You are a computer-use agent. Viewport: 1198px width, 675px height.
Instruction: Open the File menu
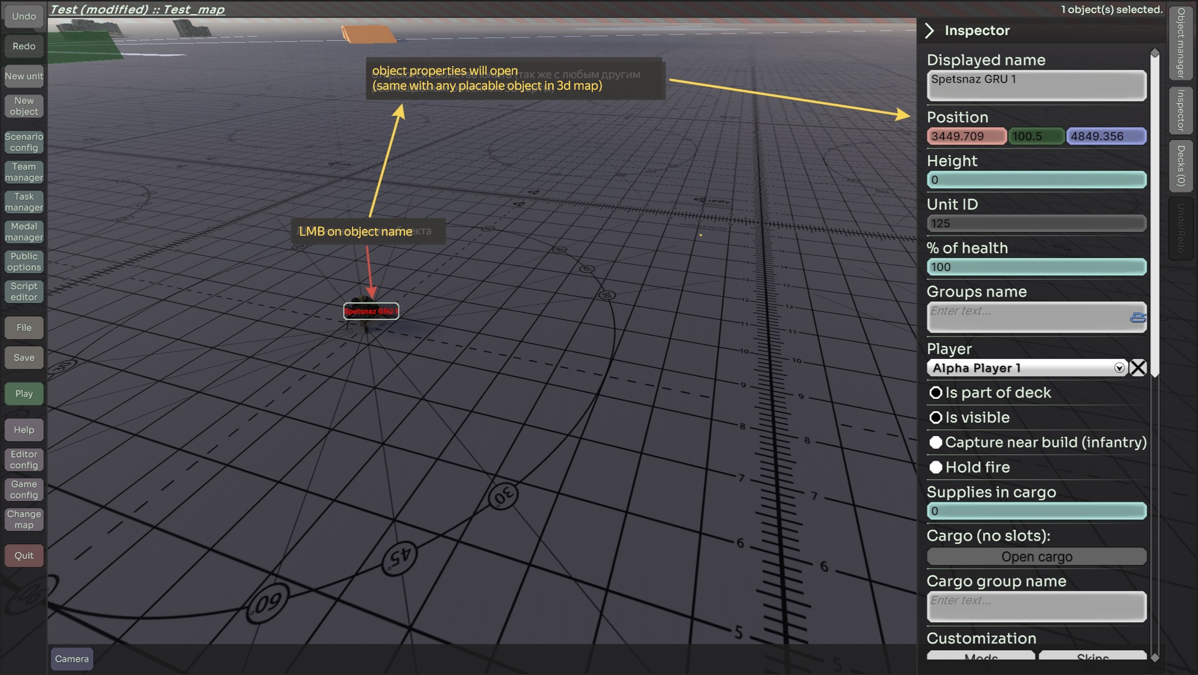click(24, 327)
